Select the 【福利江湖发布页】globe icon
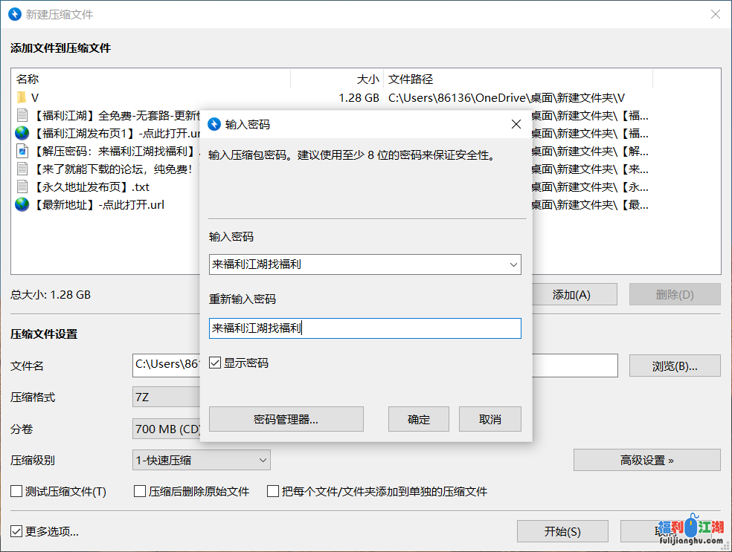732x552 pixels. [22, 133]
